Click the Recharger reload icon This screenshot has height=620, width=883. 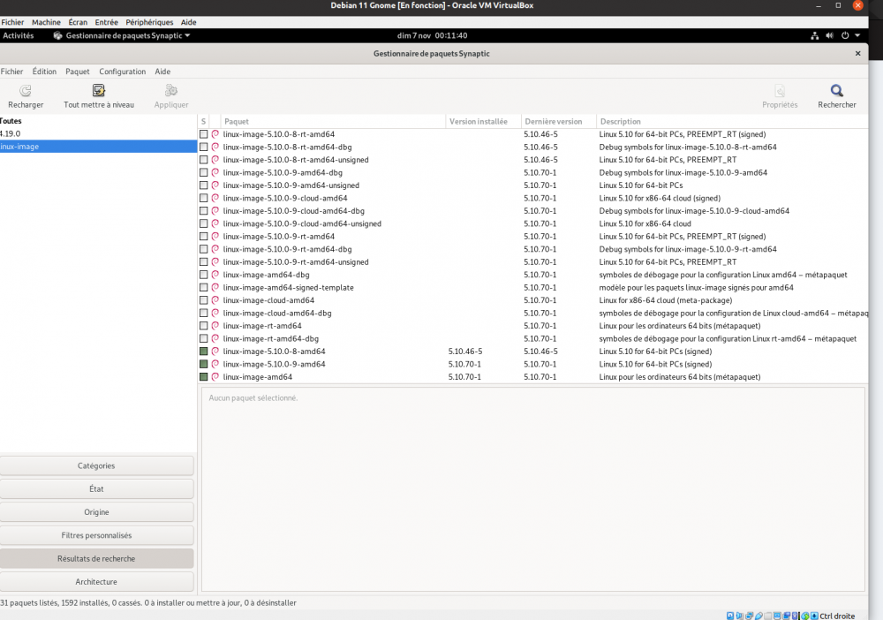pos(26,90)
